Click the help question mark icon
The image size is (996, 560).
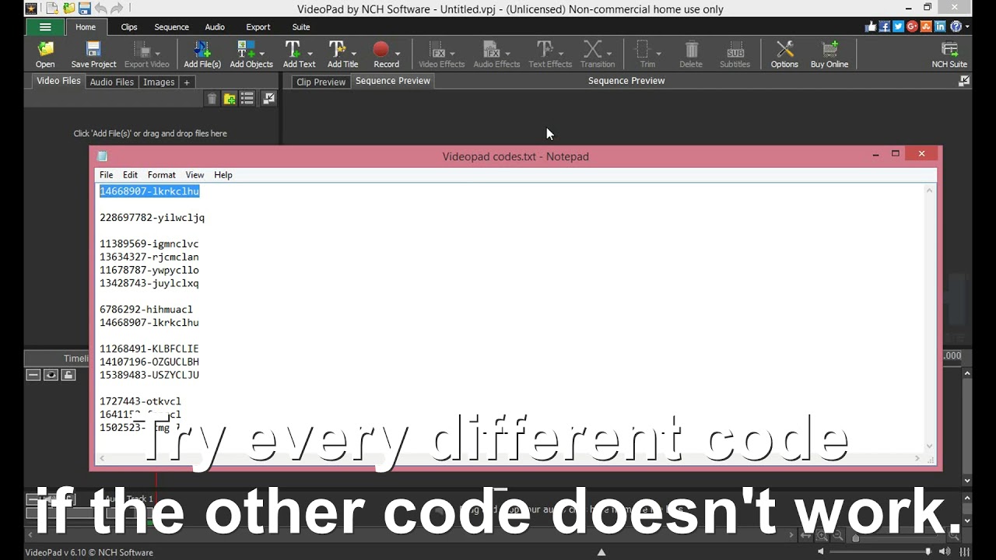956,26
